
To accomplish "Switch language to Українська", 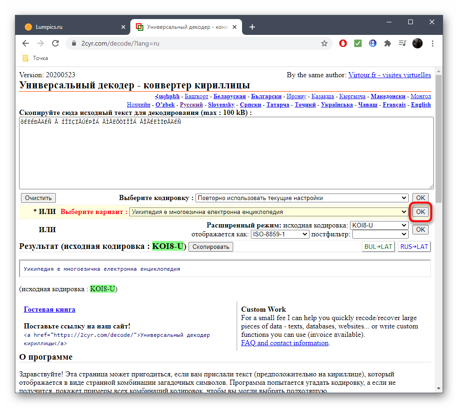I will pos(337,105).
